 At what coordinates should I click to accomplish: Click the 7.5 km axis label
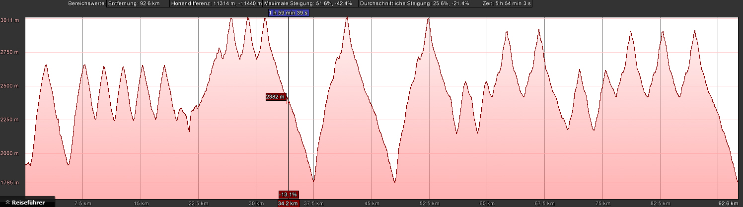coord(83,203)
